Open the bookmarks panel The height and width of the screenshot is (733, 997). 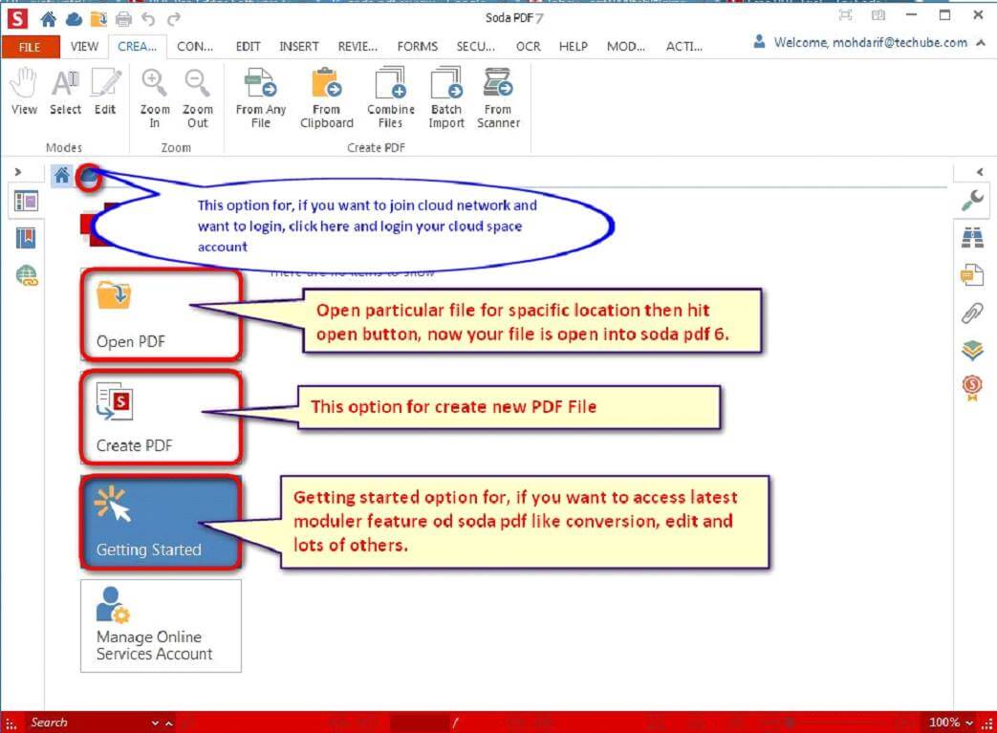tap(26, 238)
